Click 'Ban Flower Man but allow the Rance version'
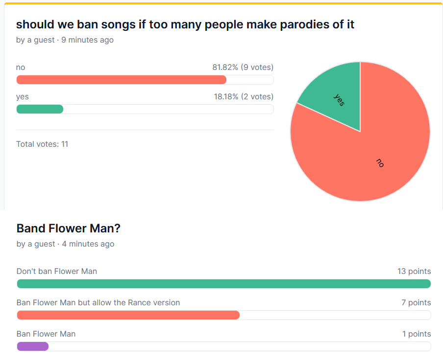The image size is (443, 364). pyautogui.click(x=98, y=302)
